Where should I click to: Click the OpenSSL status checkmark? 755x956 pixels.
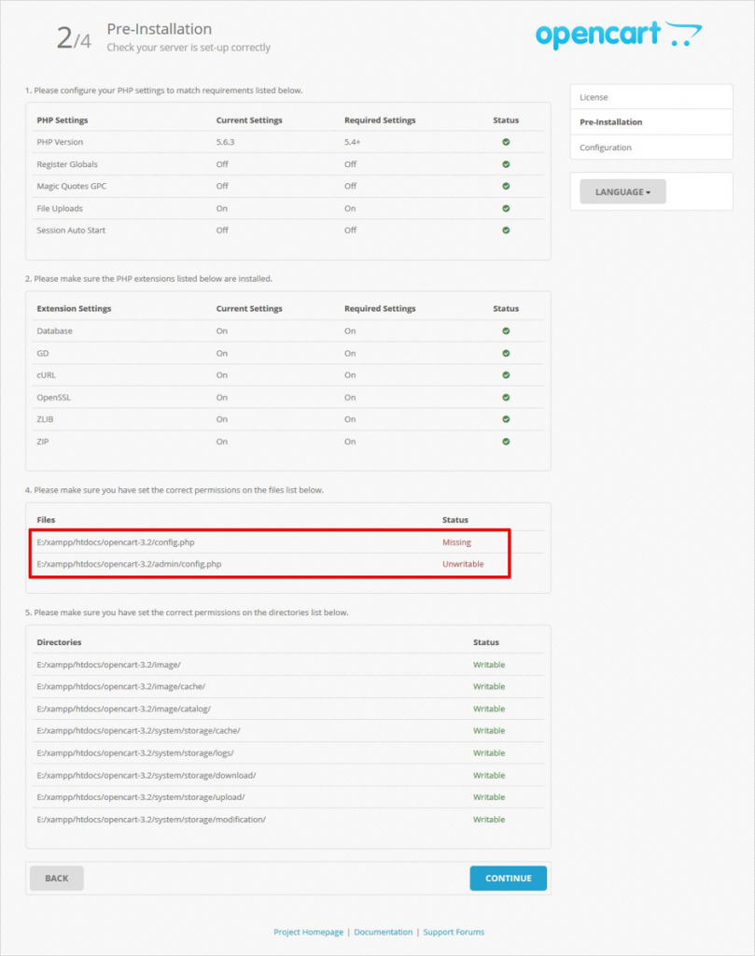coord(506,397)
